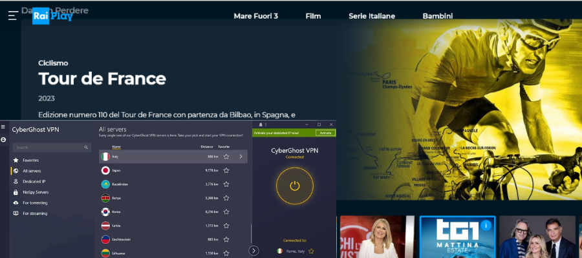Click the Kazakhstan flag icon
This screenshot has width=582, height=258.
click(105, 184)
